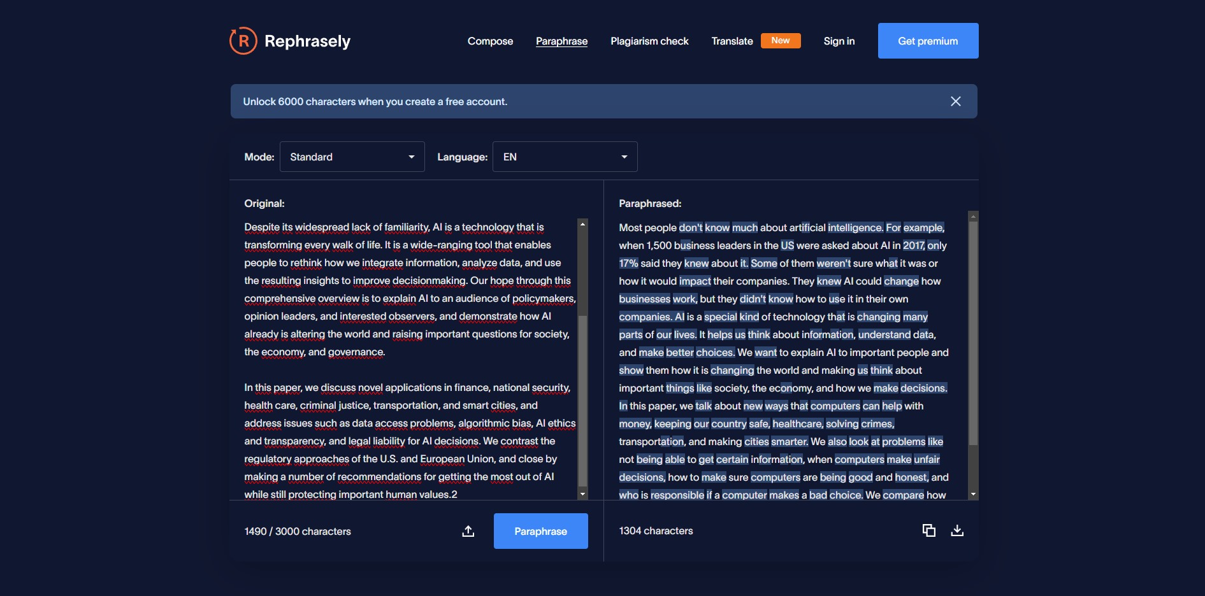Screen dimensions: 1205x596
Task: Open the Language dropdown showing EN
Action: [x=565, y=157]
